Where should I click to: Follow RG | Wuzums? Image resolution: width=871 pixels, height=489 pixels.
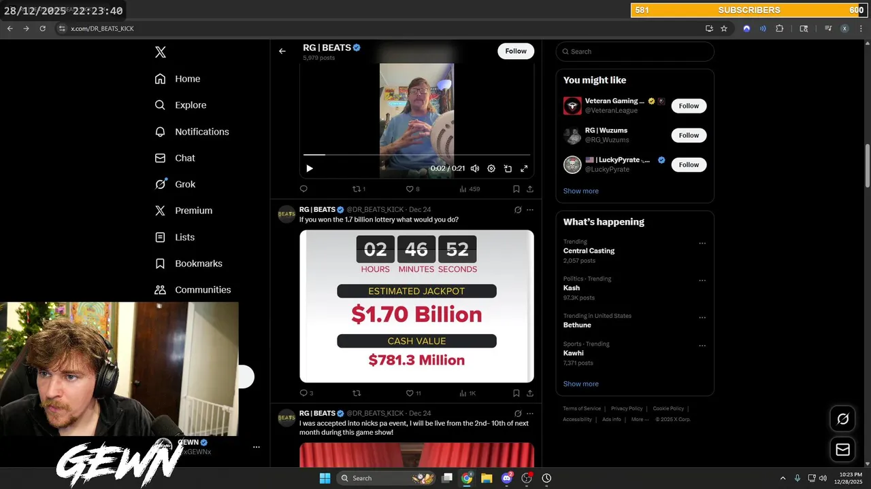click(x=689, y=135)
